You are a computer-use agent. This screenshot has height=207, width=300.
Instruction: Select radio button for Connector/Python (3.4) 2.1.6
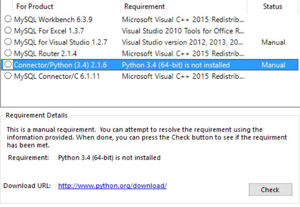[8, 64]
